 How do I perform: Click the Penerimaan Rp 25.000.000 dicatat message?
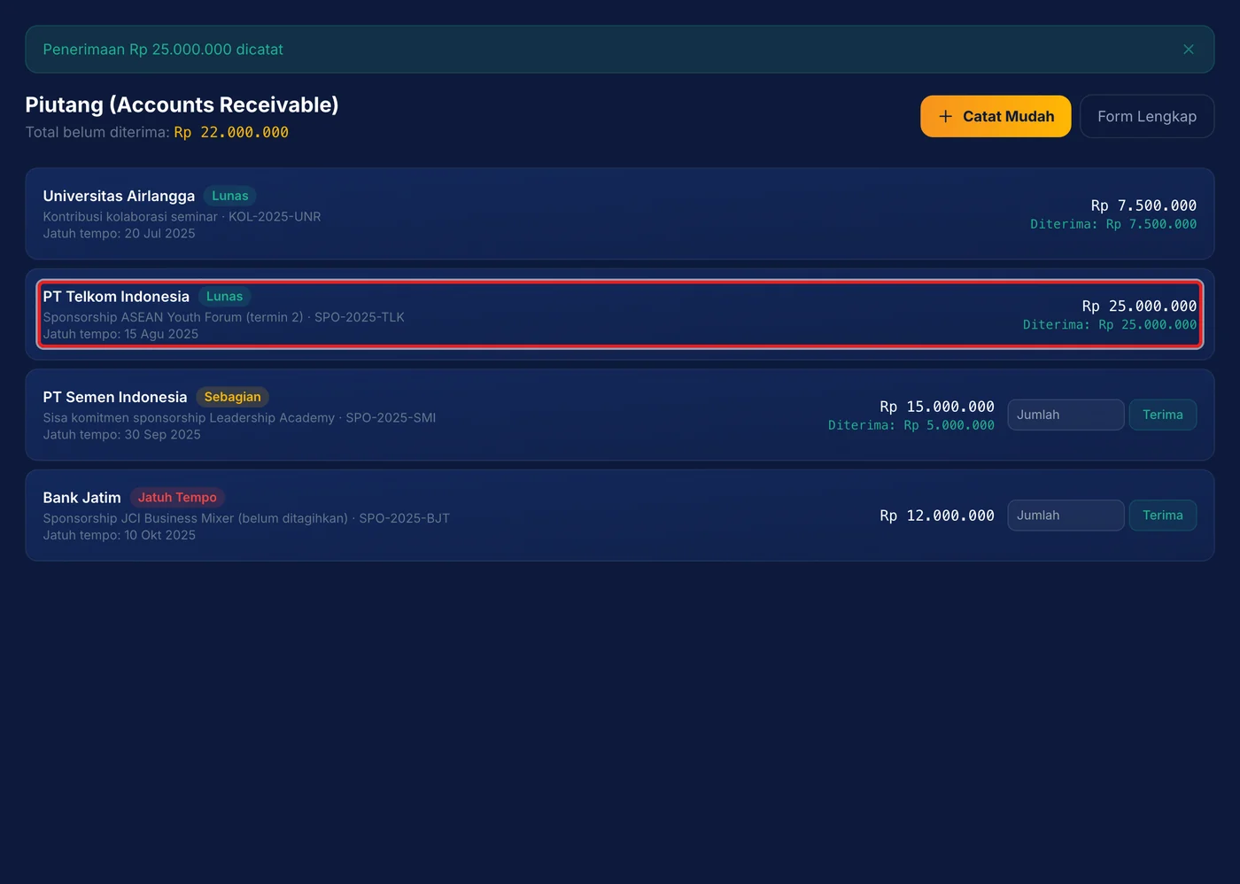coord(163,50)
